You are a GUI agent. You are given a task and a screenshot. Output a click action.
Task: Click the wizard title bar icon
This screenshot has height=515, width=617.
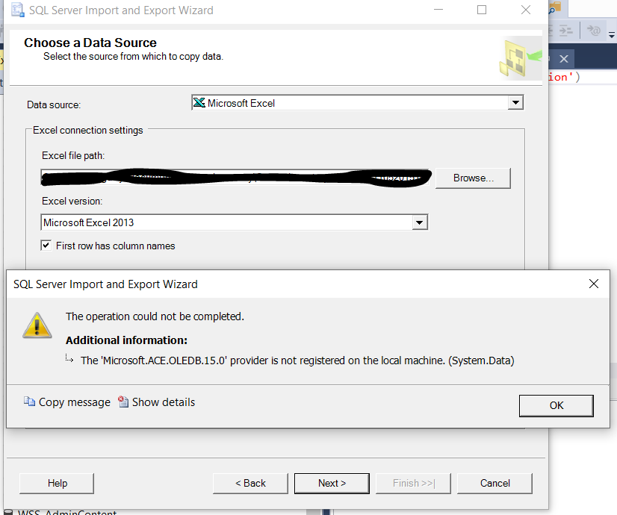click(x=17, y=10)
